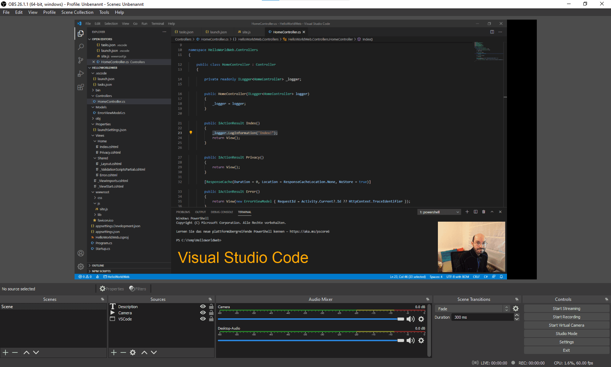
Task: Mute the Camera audio speaker icon
Action: tap(410, 319)
